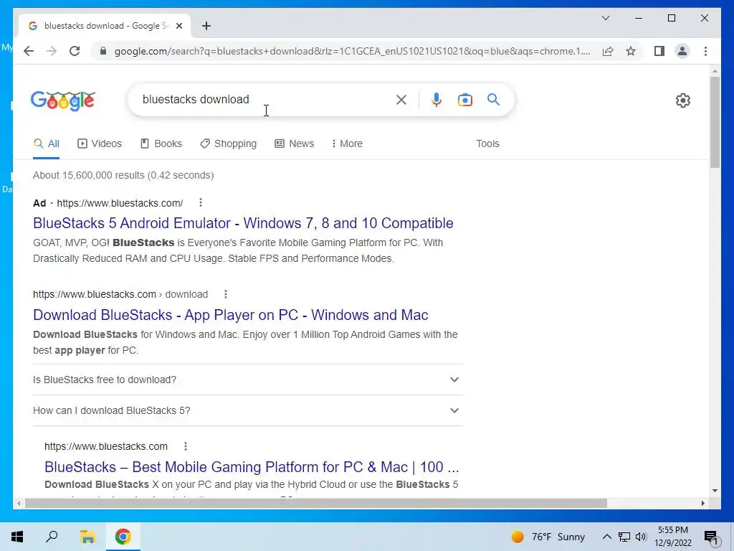Screen dimensions: 734x551
Task: Click the address bar URL
Action: (x=352, y=51)
